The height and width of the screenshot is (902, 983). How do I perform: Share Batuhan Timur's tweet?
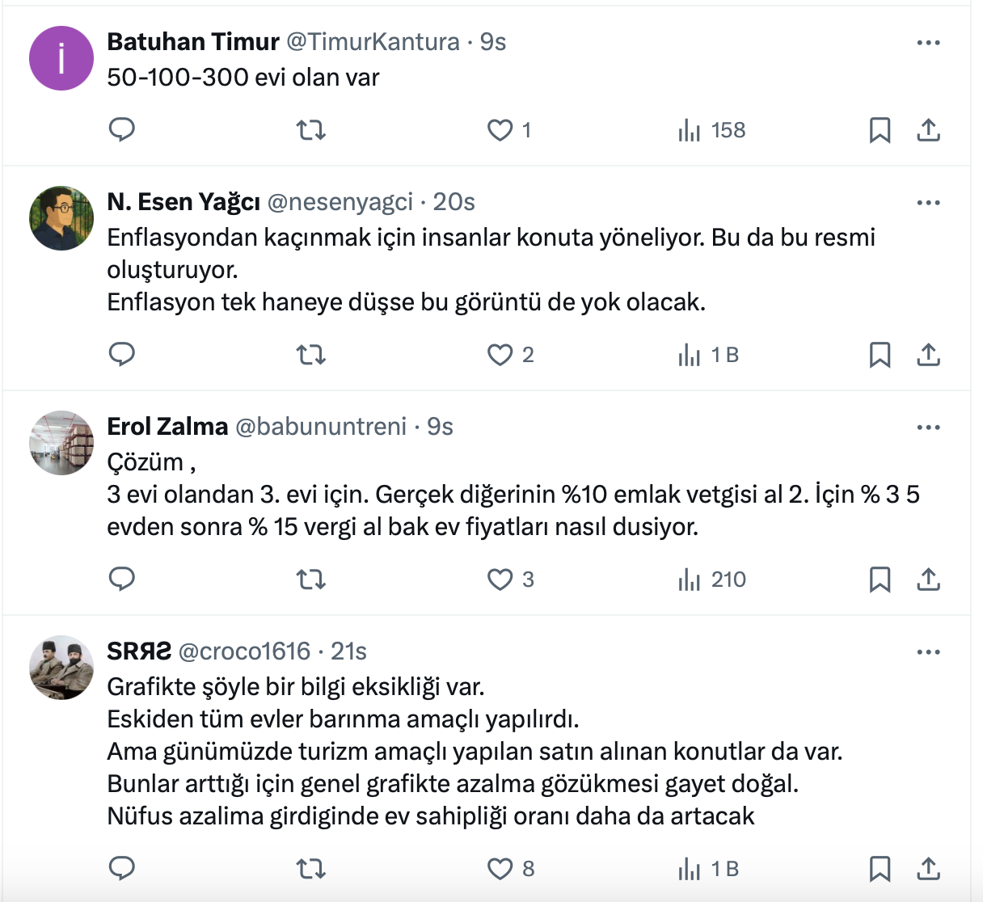coord(928,130)
